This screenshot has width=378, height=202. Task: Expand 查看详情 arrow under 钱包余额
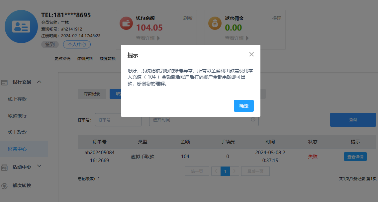click(158, 38)
